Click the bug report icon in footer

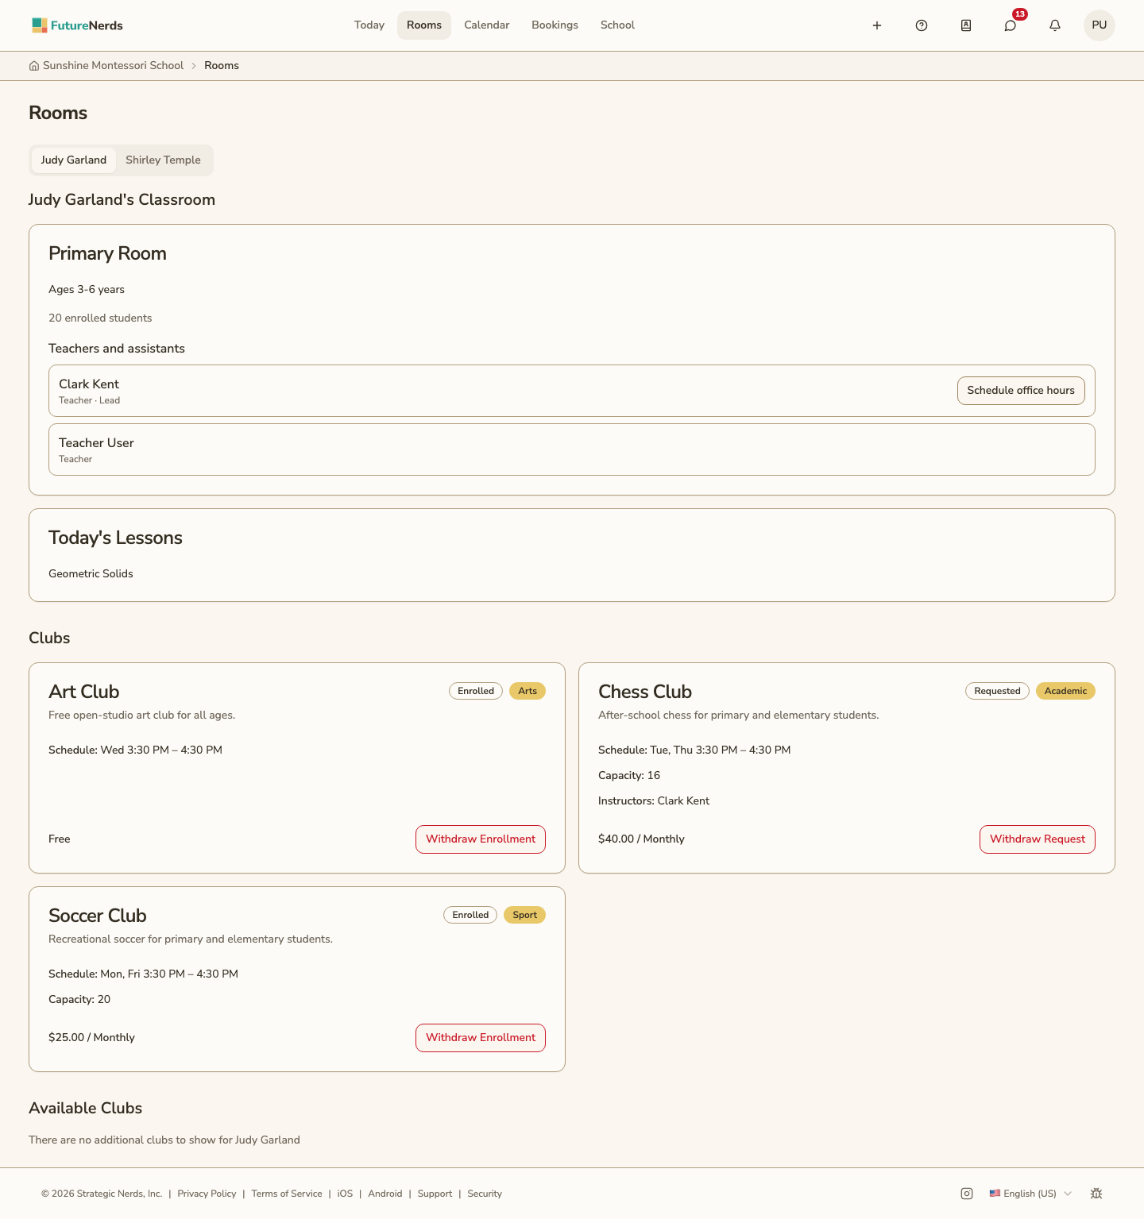point(1096,1194)
